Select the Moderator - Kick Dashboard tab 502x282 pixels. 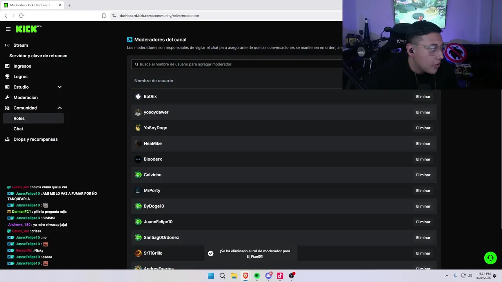(x=33, y=5)
